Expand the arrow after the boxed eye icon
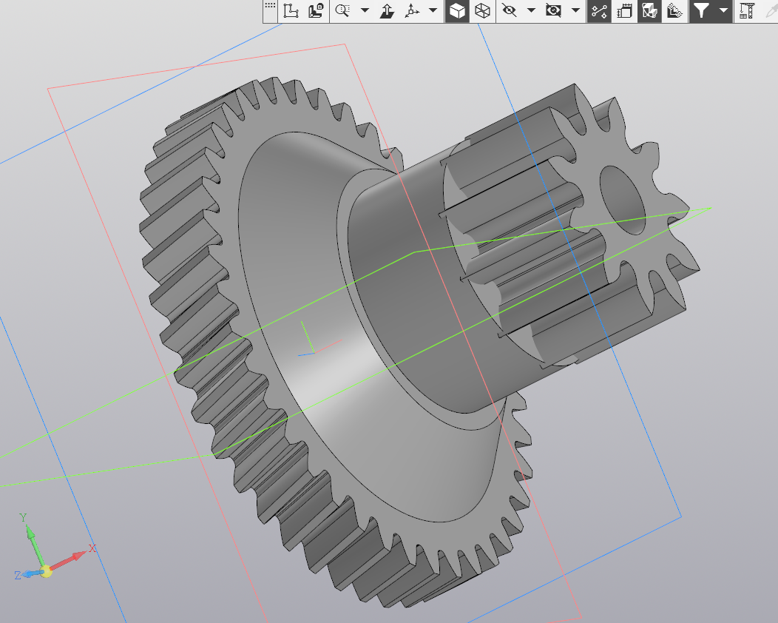778x623 pixels. 575,10
